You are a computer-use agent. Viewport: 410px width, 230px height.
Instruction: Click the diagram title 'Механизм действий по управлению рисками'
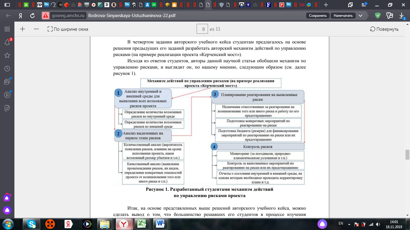point(211,83)
